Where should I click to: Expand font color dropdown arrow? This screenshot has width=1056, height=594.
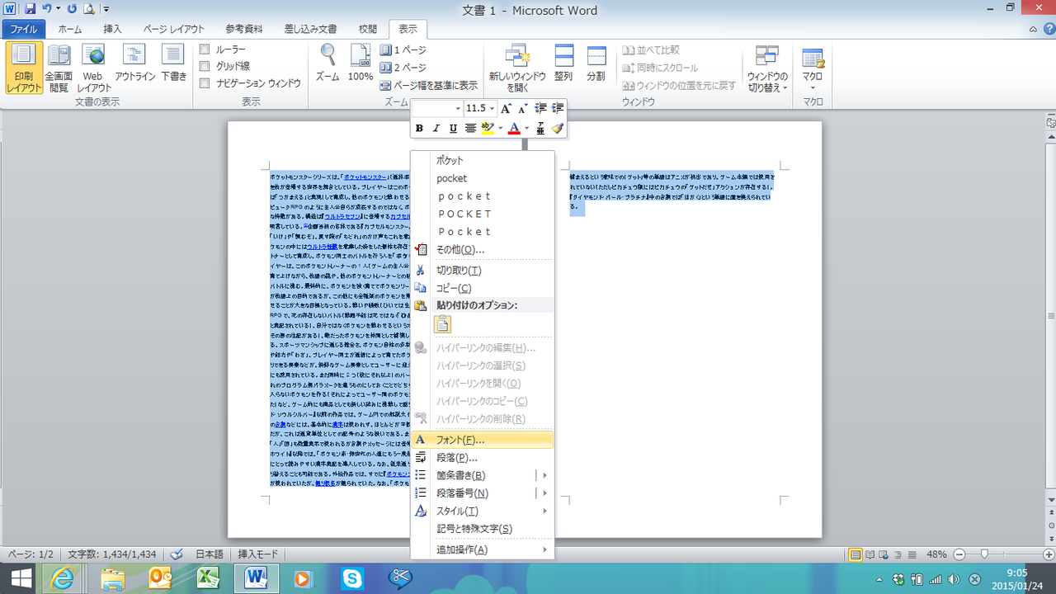pos(526,128)
